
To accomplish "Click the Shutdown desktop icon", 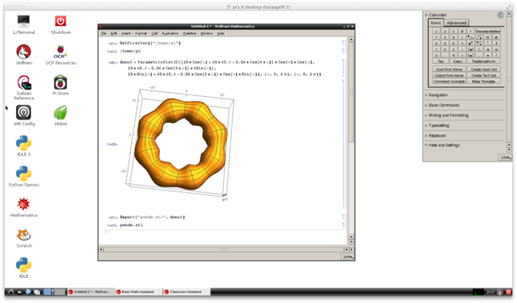I will (61, 24).
